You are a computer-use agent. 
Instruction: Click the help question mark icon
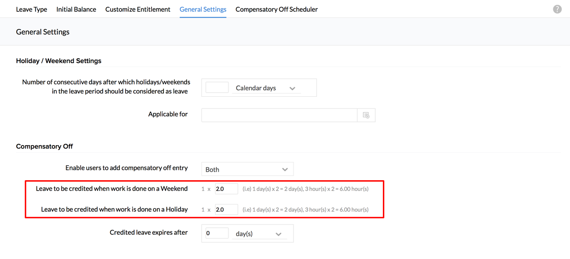click(557, 9)
